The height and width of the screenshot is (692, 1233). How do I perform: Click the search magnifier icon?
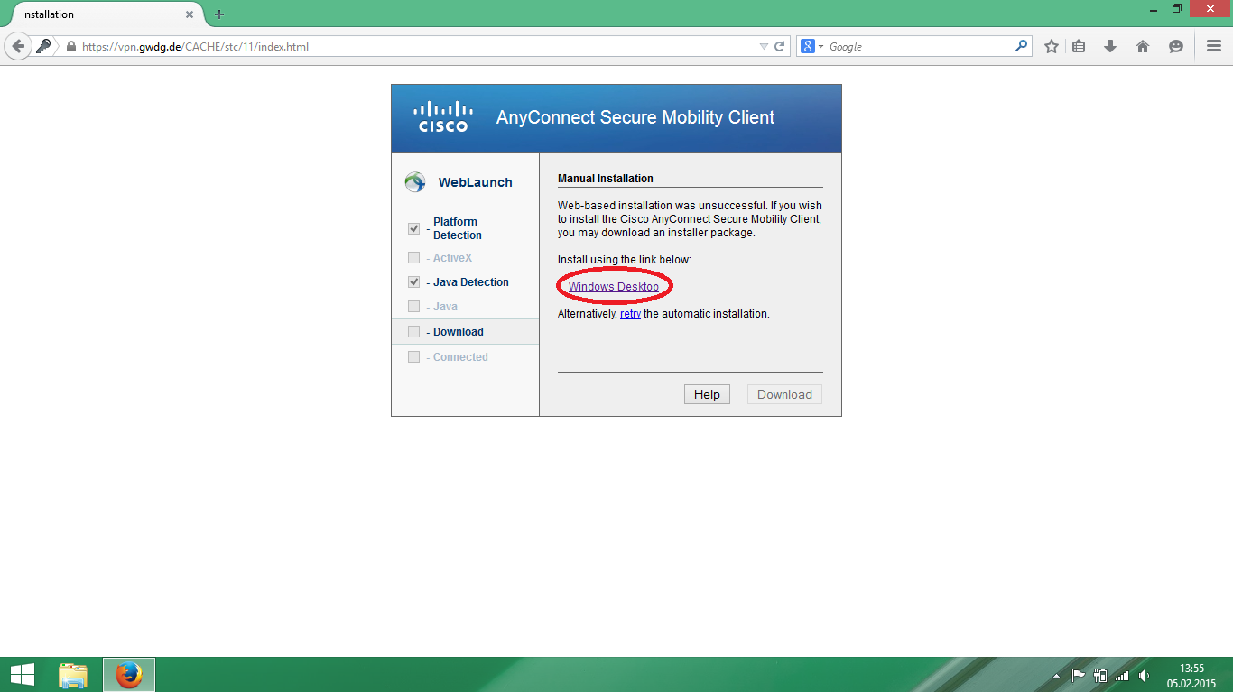1021,45
